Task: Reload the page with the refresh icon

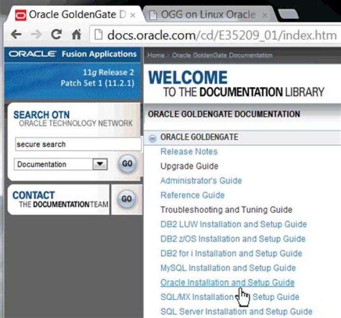Action: [56, 34]
